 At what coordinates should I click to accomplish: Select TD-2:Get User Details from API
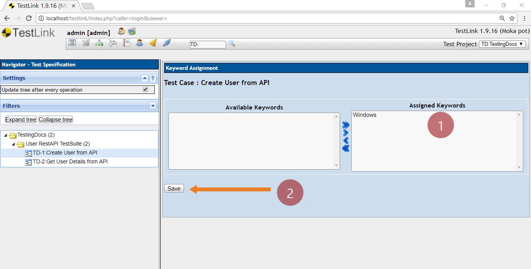[x=70, y=162]
